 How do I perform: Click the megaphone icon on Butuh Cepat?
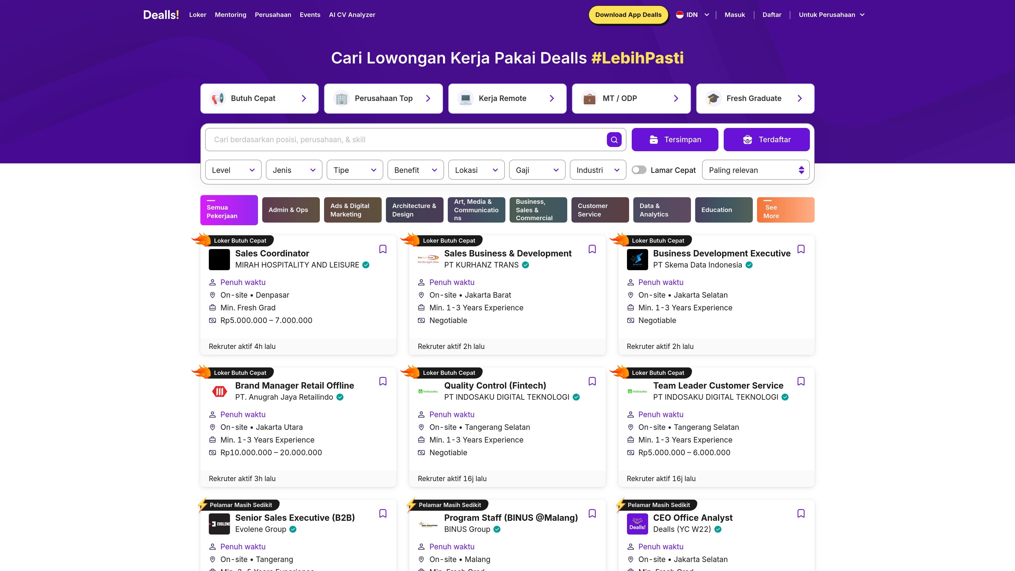point(218,99)
